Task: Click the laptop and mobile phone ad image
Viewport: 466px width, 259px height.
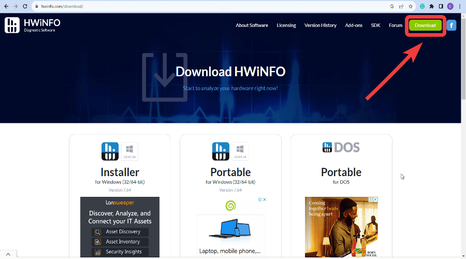Action: 230,227
